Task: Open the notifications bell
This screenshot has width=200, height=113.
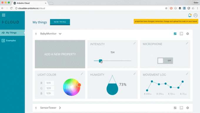Action: [190, 15]
